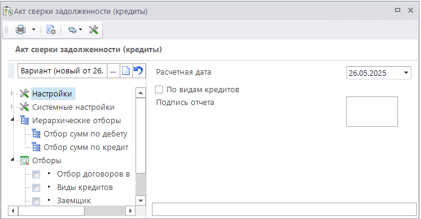Select Отбор сумм по кредит item
Screen dimensions: 421x219
click(86, 147)
